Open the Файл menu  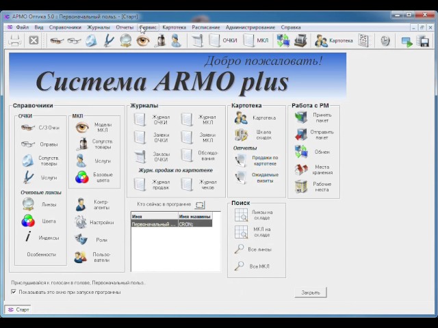[22, 27]
